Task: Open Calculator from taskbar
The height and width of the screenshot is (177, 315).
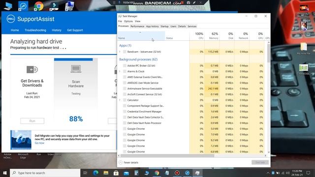Action: coord(136,173)
